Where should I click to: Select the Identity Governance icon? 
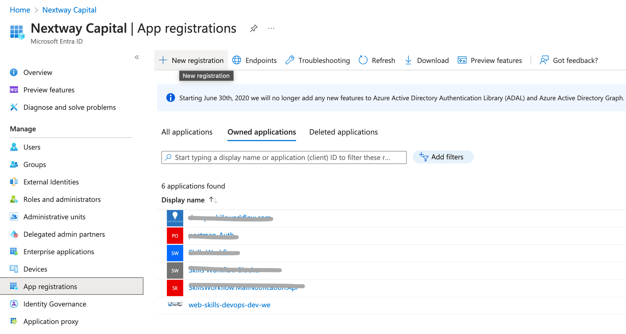(14, 304)
